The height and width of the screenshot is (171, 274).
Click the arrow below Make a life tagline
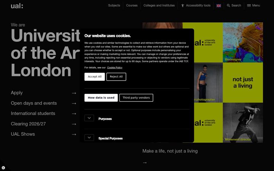[145, 163]
